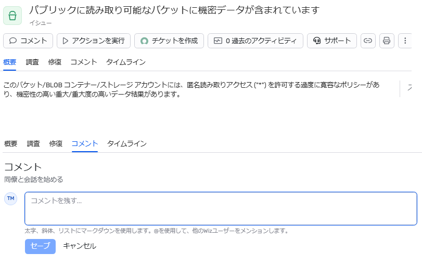
Task: Click the コメントを残す comment text field
Action: coord(221,208)
